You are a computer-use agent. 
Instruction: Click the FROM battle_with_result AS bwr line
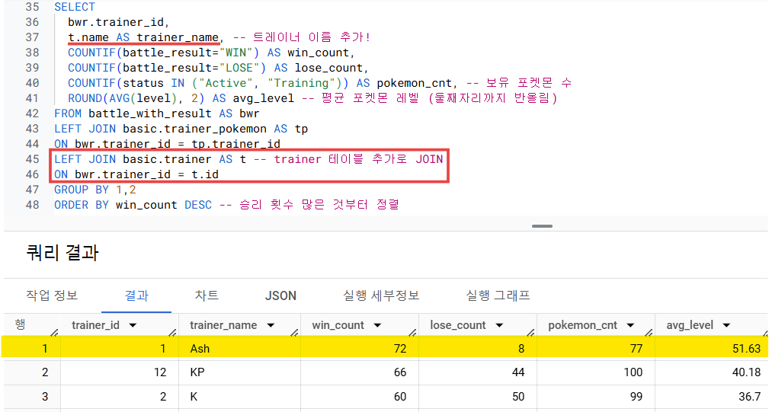156,113
